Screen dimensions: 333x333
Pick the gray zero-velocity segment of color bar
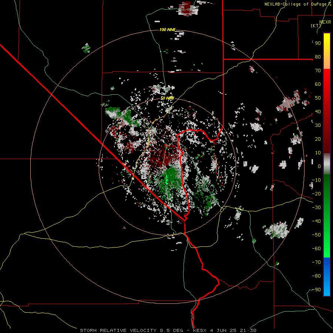pos(327,164)
